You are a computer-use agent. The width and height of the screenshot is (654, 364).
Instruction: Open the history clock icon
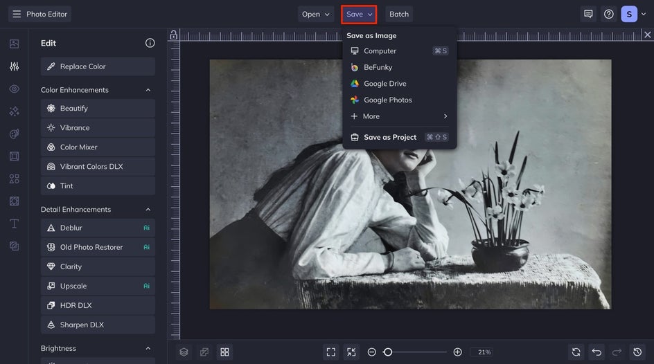click(x=637, y=352)
